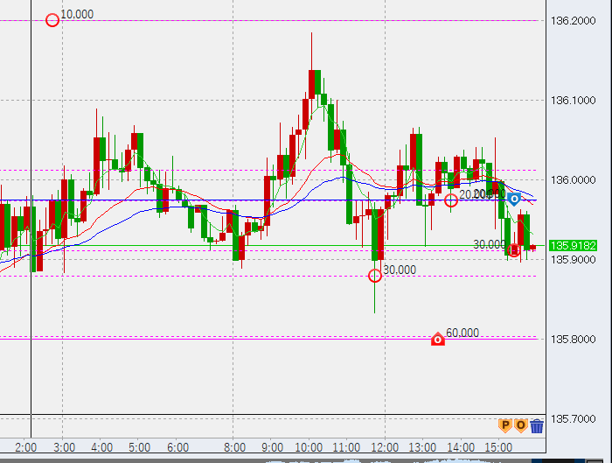Image resolution: width=612 pixels, height=463 pixels.
Task: Click the orange P position icon
Action: pyautogui.click(x=504, y=426)
